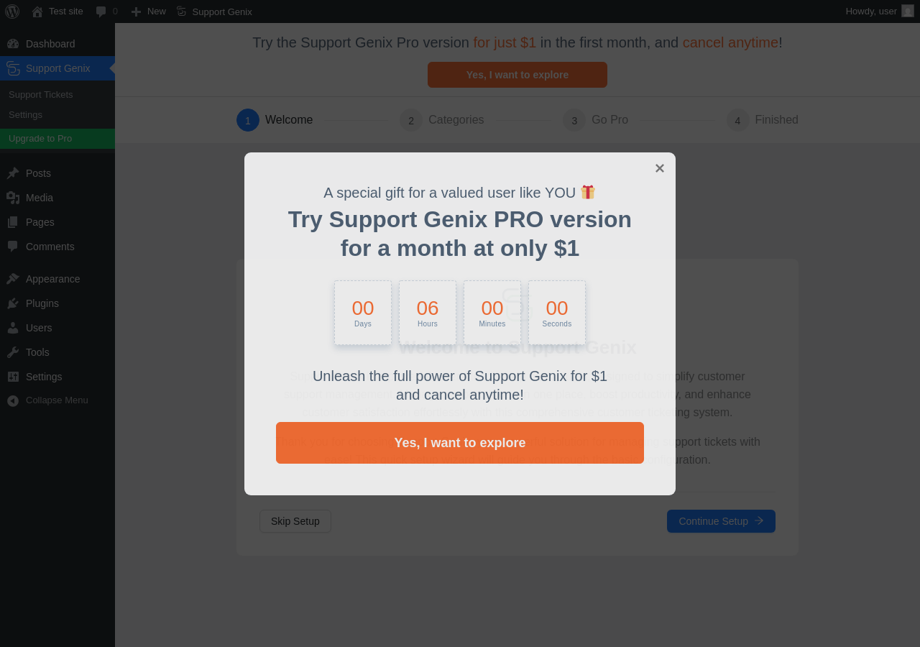Jump to Go Pro step 3
Viewport: 920px width, 647px height.
tap(596, 120)
